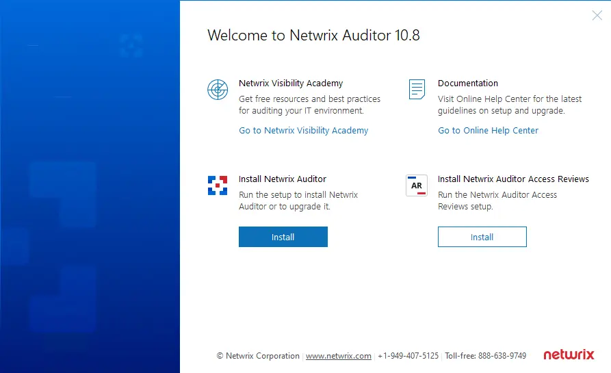Click the Welcome to Netwrix Auditor 10.8 title
The image size is (611, 373).
tap(313, 36)
